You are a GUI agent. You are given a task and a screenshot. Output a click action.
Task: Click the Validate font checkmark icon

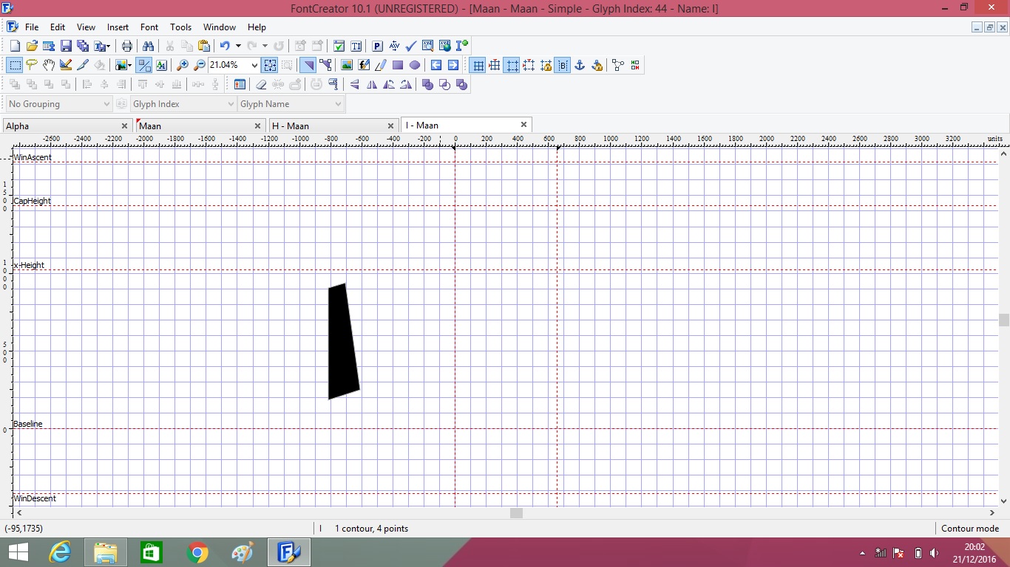(x=411, y=46)
